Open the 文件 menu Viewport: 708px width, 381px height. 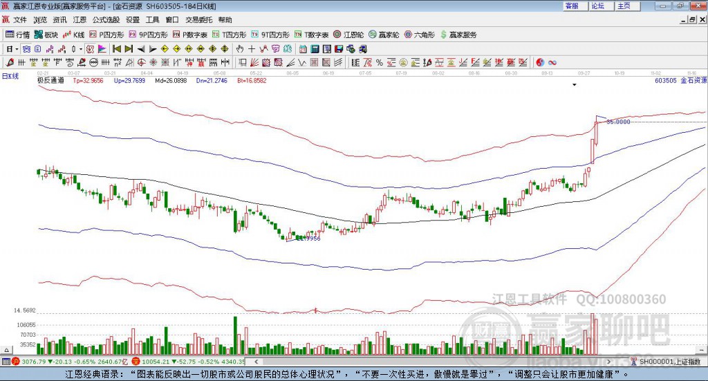(20, 20)
